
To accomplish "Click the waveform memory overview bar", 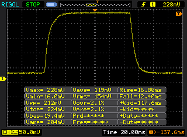I will point(95,5).
